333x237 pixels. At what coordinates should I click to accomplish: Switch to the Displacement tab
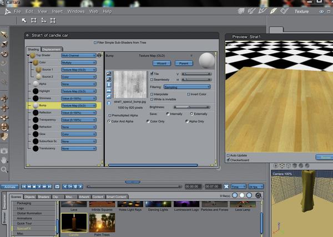[x=51, y=49]
